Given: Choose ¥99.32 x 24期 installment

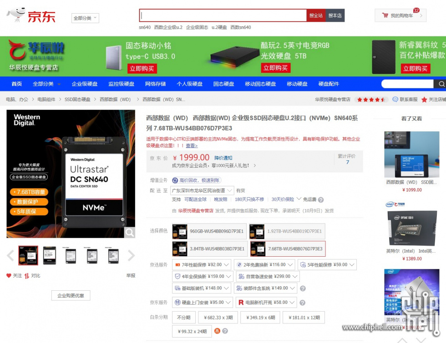Looking at the screenshot, I should pyautogui.click(x=192, y=331).
